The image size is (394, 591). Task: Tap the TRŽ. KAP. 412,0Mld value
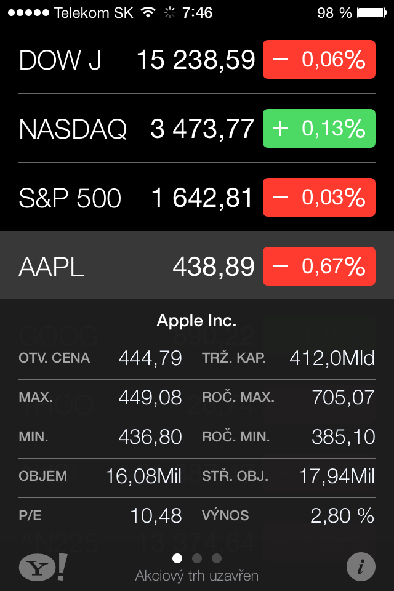pos(331,358)
